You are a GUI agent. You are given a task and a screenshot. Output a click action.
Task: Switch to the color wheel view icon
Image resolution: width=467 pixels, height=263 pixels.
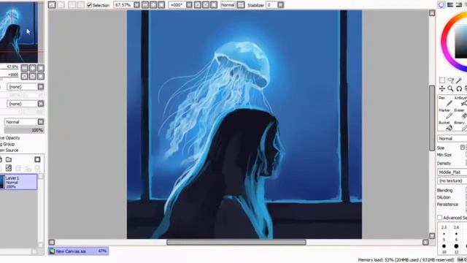[x=441, y=4]
